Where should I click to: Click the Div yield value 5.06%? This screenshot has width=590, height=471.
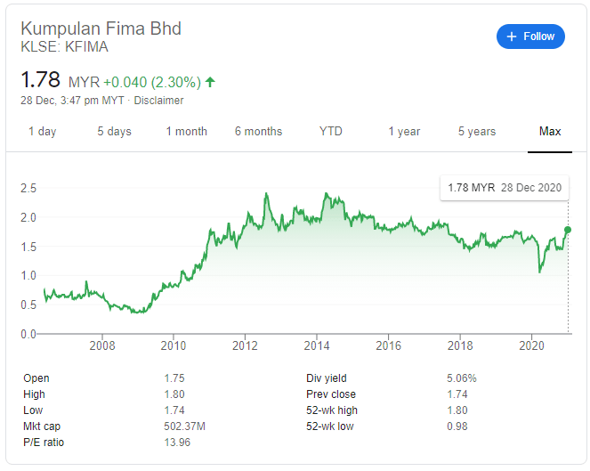(461, 378)
